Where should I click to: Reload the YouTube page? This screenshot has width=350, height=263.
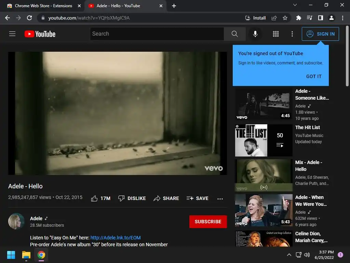29,18
